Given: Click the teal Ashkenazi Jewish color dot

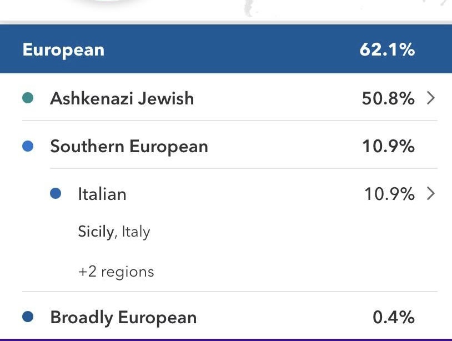Looking at the screenshot, I should pos(28,99).
